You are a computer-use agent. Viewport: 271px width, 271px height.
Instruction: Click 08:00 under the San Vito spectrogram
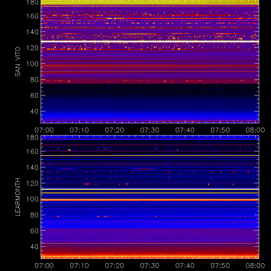point(255,130)
